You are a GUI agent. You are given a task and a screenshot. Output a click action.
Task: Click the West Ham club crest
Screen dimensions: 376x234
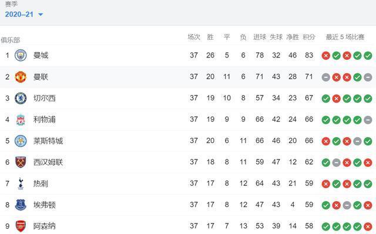tap(21, 162)
